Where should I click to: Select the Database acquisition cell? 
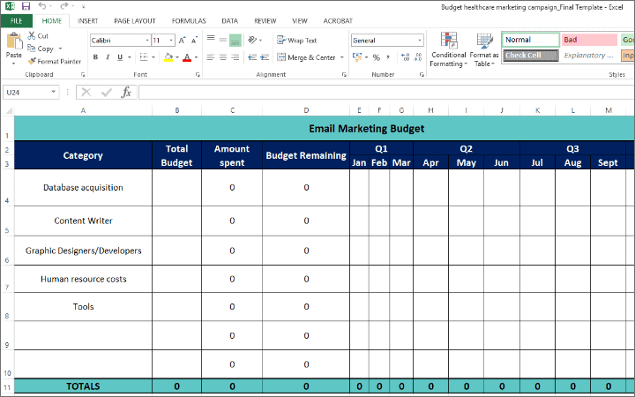point(83,187)
